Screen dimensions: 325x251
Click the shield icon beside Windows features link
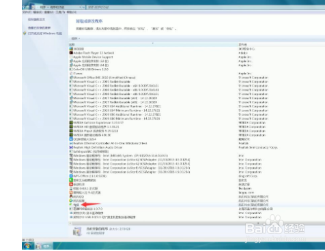[x=25, y=33]
